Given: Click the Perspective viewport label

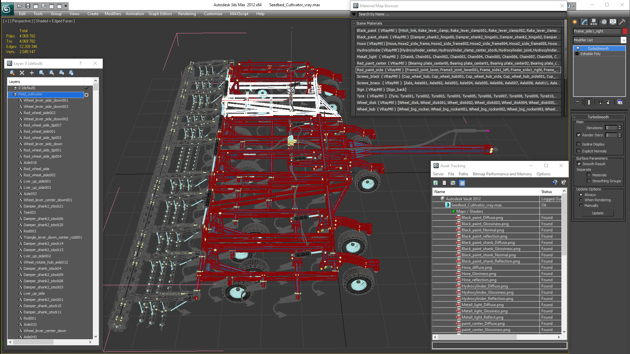Looking at the screenshot, I should pos(21,21).
